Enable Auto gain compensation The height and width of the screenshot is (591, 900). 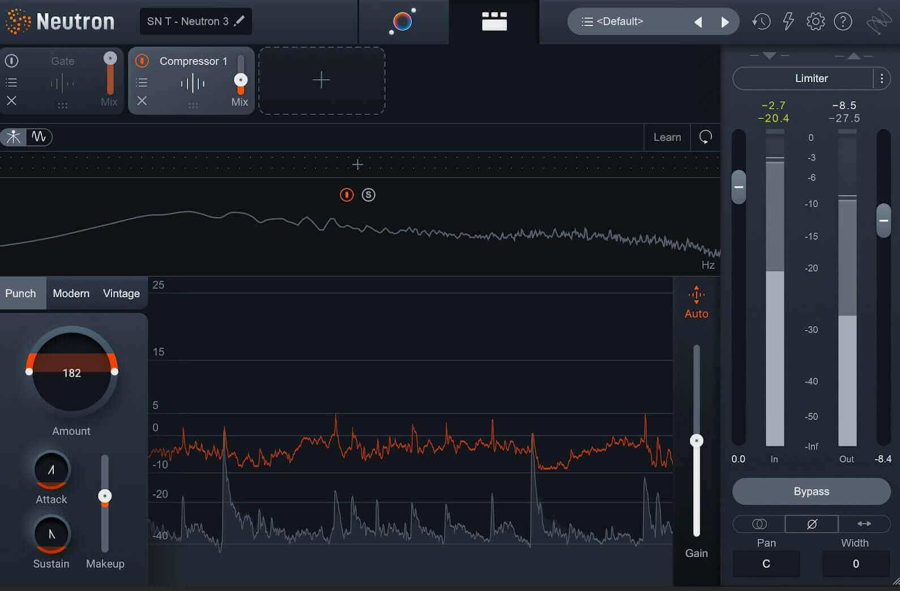[x=697, y=303]
